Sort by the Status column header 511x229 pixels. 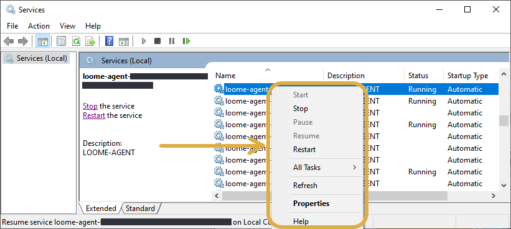click(x=424, y=76)
